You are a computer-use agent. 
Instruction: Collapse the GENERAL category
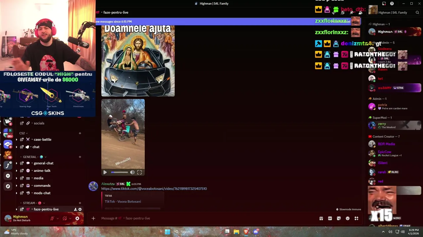coord(33,157)
